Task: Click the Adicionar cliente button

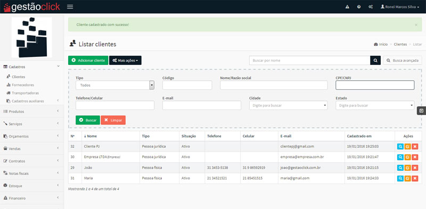Action: [x=88, y=60]
